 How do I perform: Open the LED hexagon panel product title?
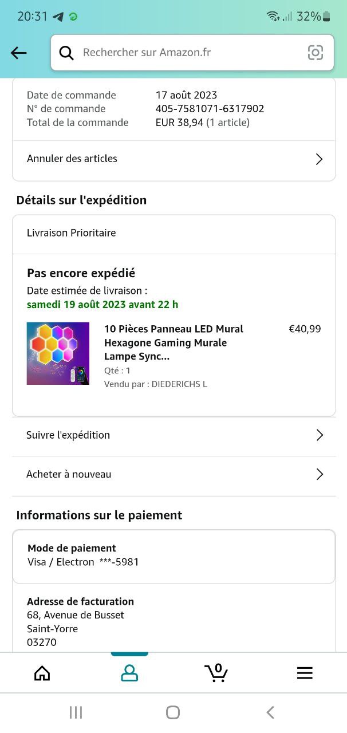(174, 342)
